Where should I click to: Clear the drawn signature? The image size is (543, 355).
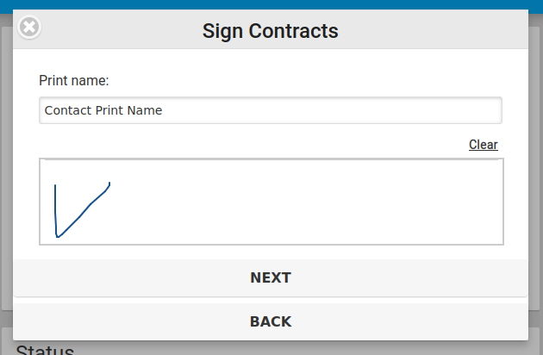coord(483,145)
